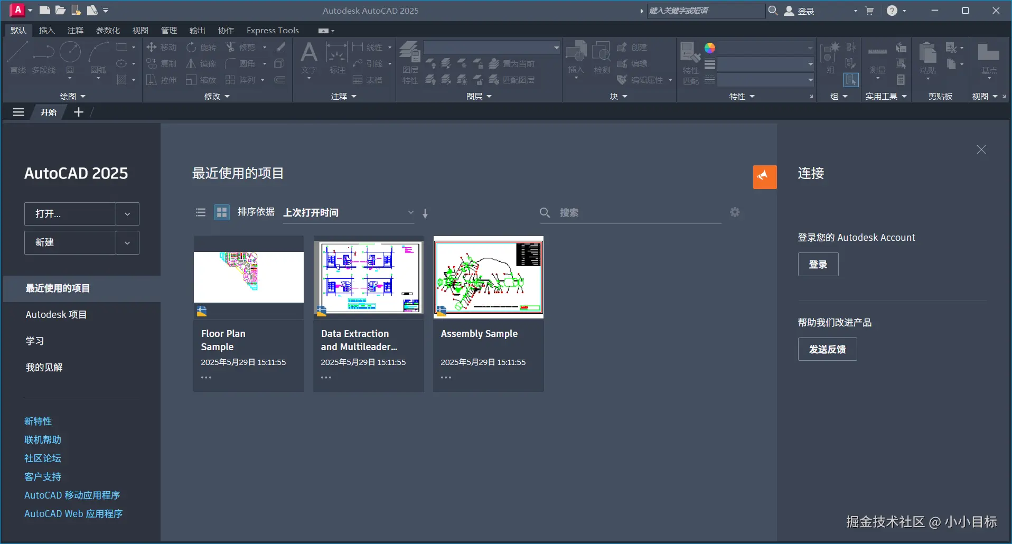Open the Assembly Sample thumbnail

[489, 277]
